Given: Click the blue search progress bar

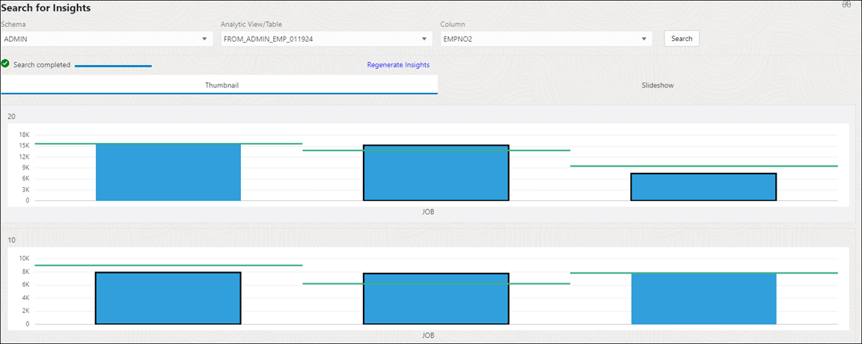Looking at the screenshot, I should pyautogui.click(x=113, y=66).
